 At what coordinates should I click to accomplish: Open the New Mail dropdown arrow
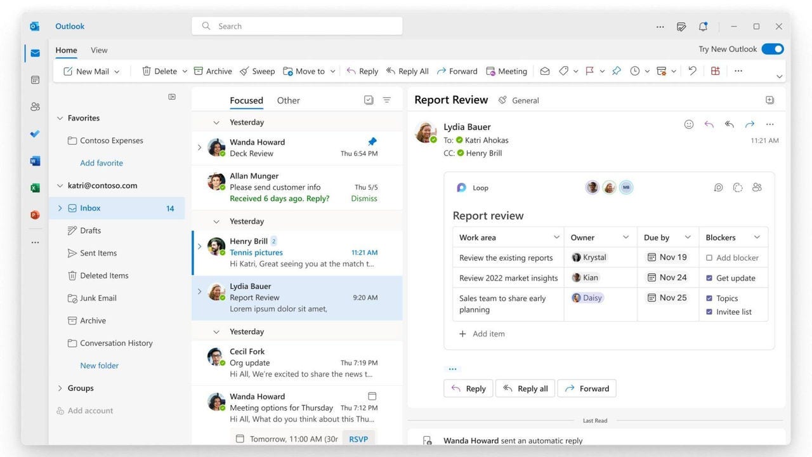tap(117, 72)
